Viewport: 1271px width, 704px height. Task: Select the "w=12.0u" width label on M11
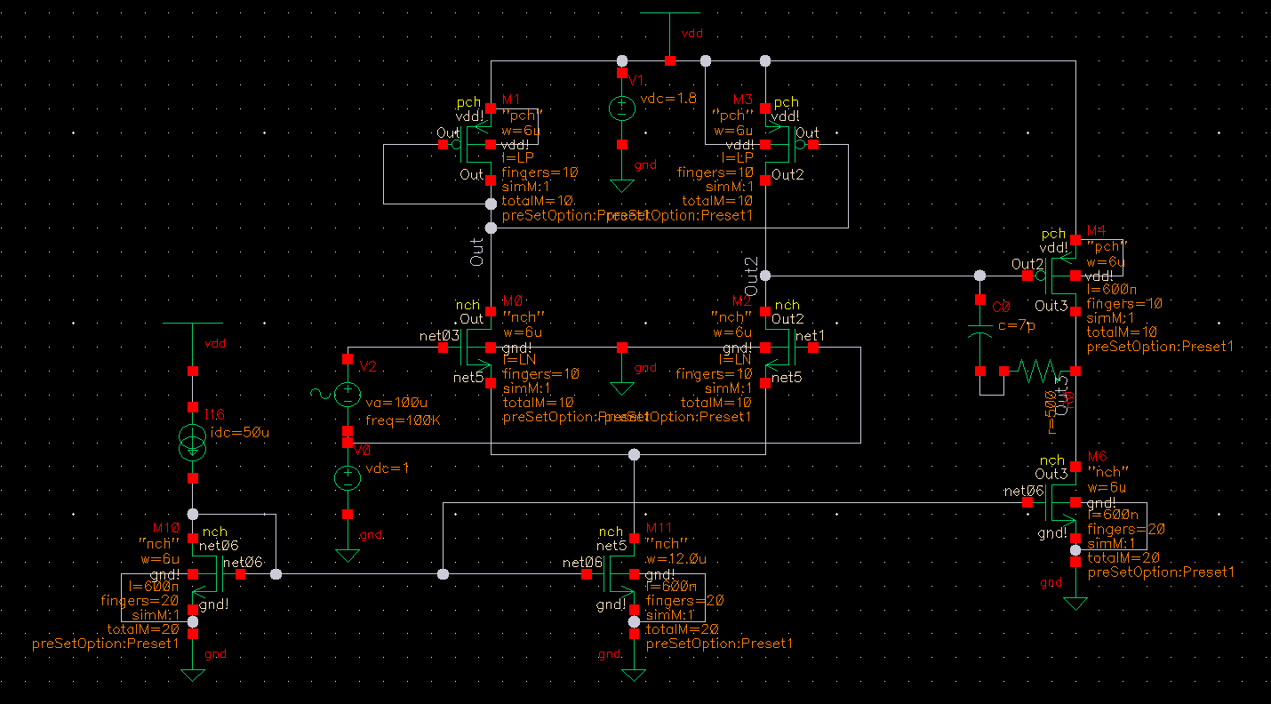(x=675, y=559)
